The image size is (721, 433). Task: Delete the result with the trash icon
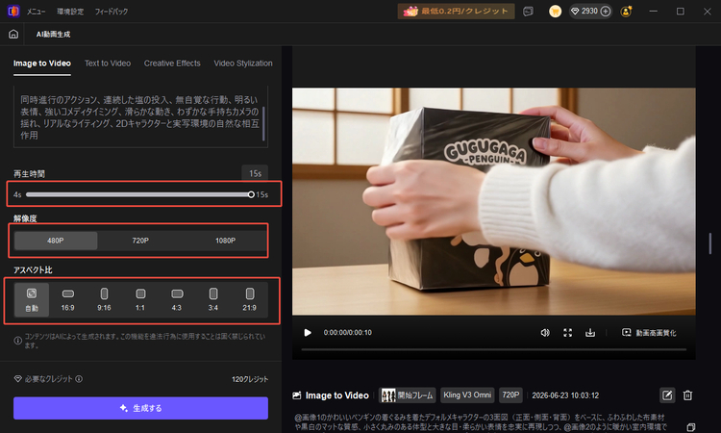[687, 395]
